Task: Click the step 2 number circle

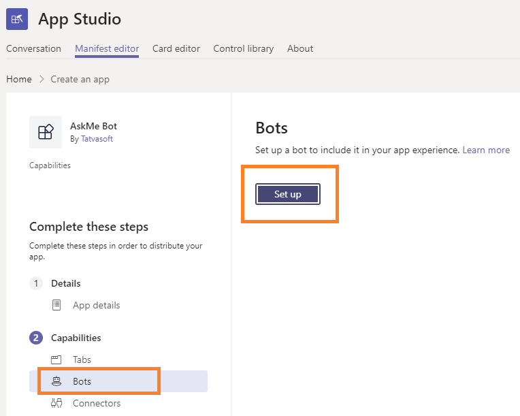Action: tap(36, 338)
